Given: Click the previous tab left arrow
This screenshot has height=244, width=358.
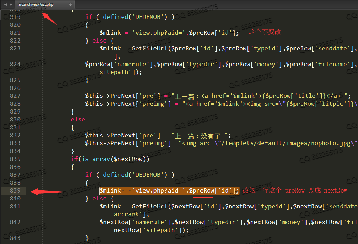Looking at the screenshot, I should [x=5, y=4].
